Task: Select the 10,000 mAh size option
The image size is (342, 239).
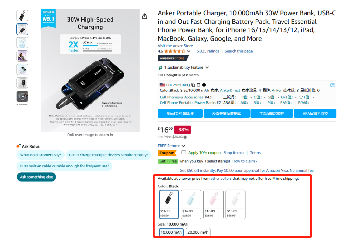Action: 171,232
